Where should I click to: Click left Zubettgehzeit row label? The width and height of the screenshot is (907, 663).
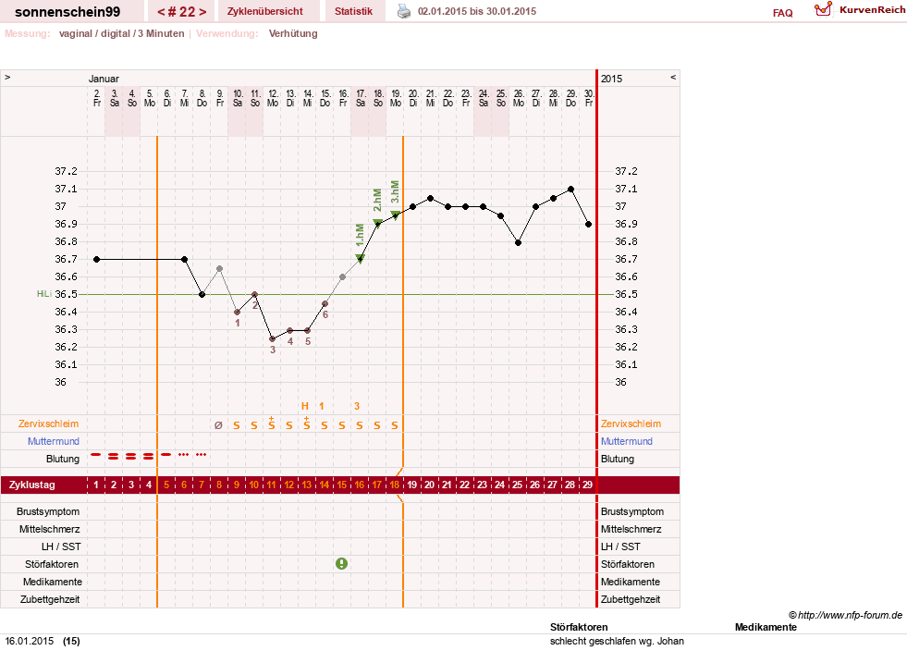coord(50,599)
